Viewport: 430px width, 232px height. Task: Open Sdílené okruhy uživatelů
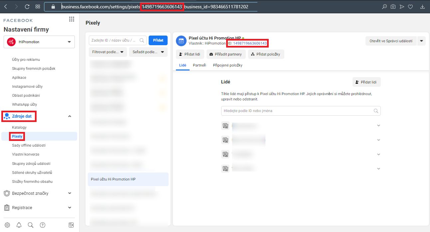click(32, 173)
